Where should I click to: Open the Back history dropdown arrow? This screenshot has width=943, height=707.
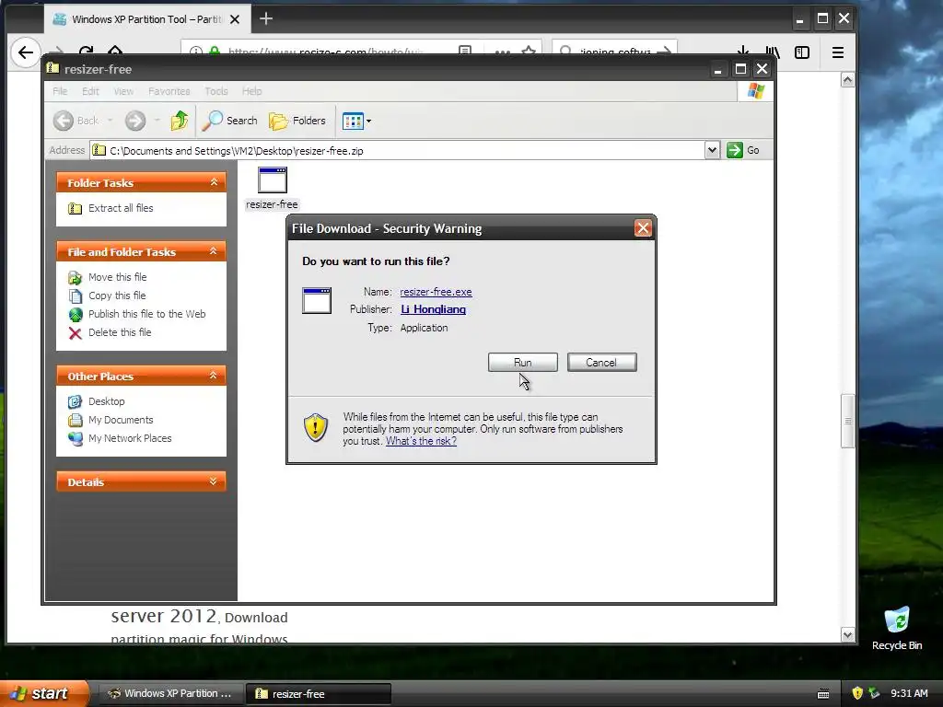click(x=111, y=121)
